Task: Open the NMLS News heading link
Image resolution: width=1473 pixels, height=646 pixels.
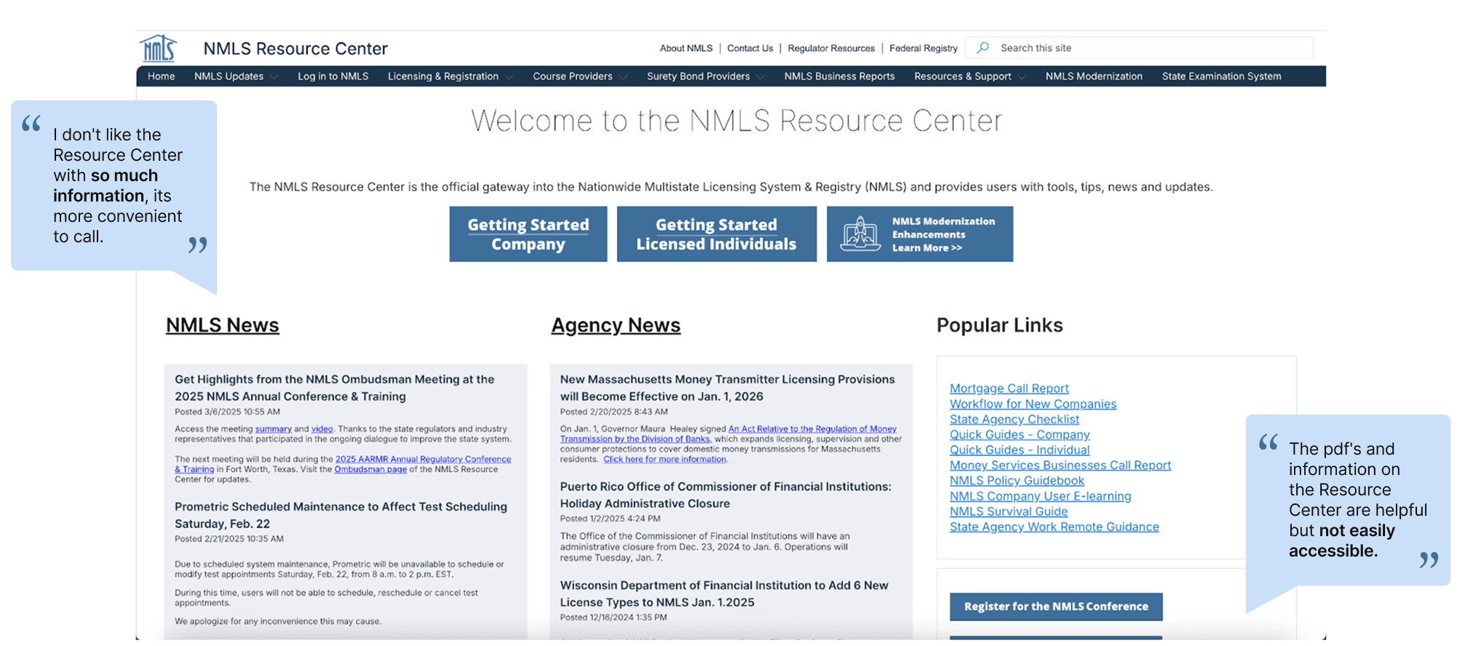Action: coord(222,325)
